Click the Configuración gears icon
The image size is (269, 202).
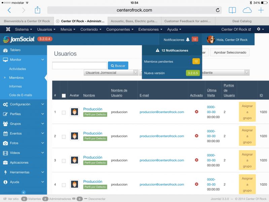[x=5, y=104]
